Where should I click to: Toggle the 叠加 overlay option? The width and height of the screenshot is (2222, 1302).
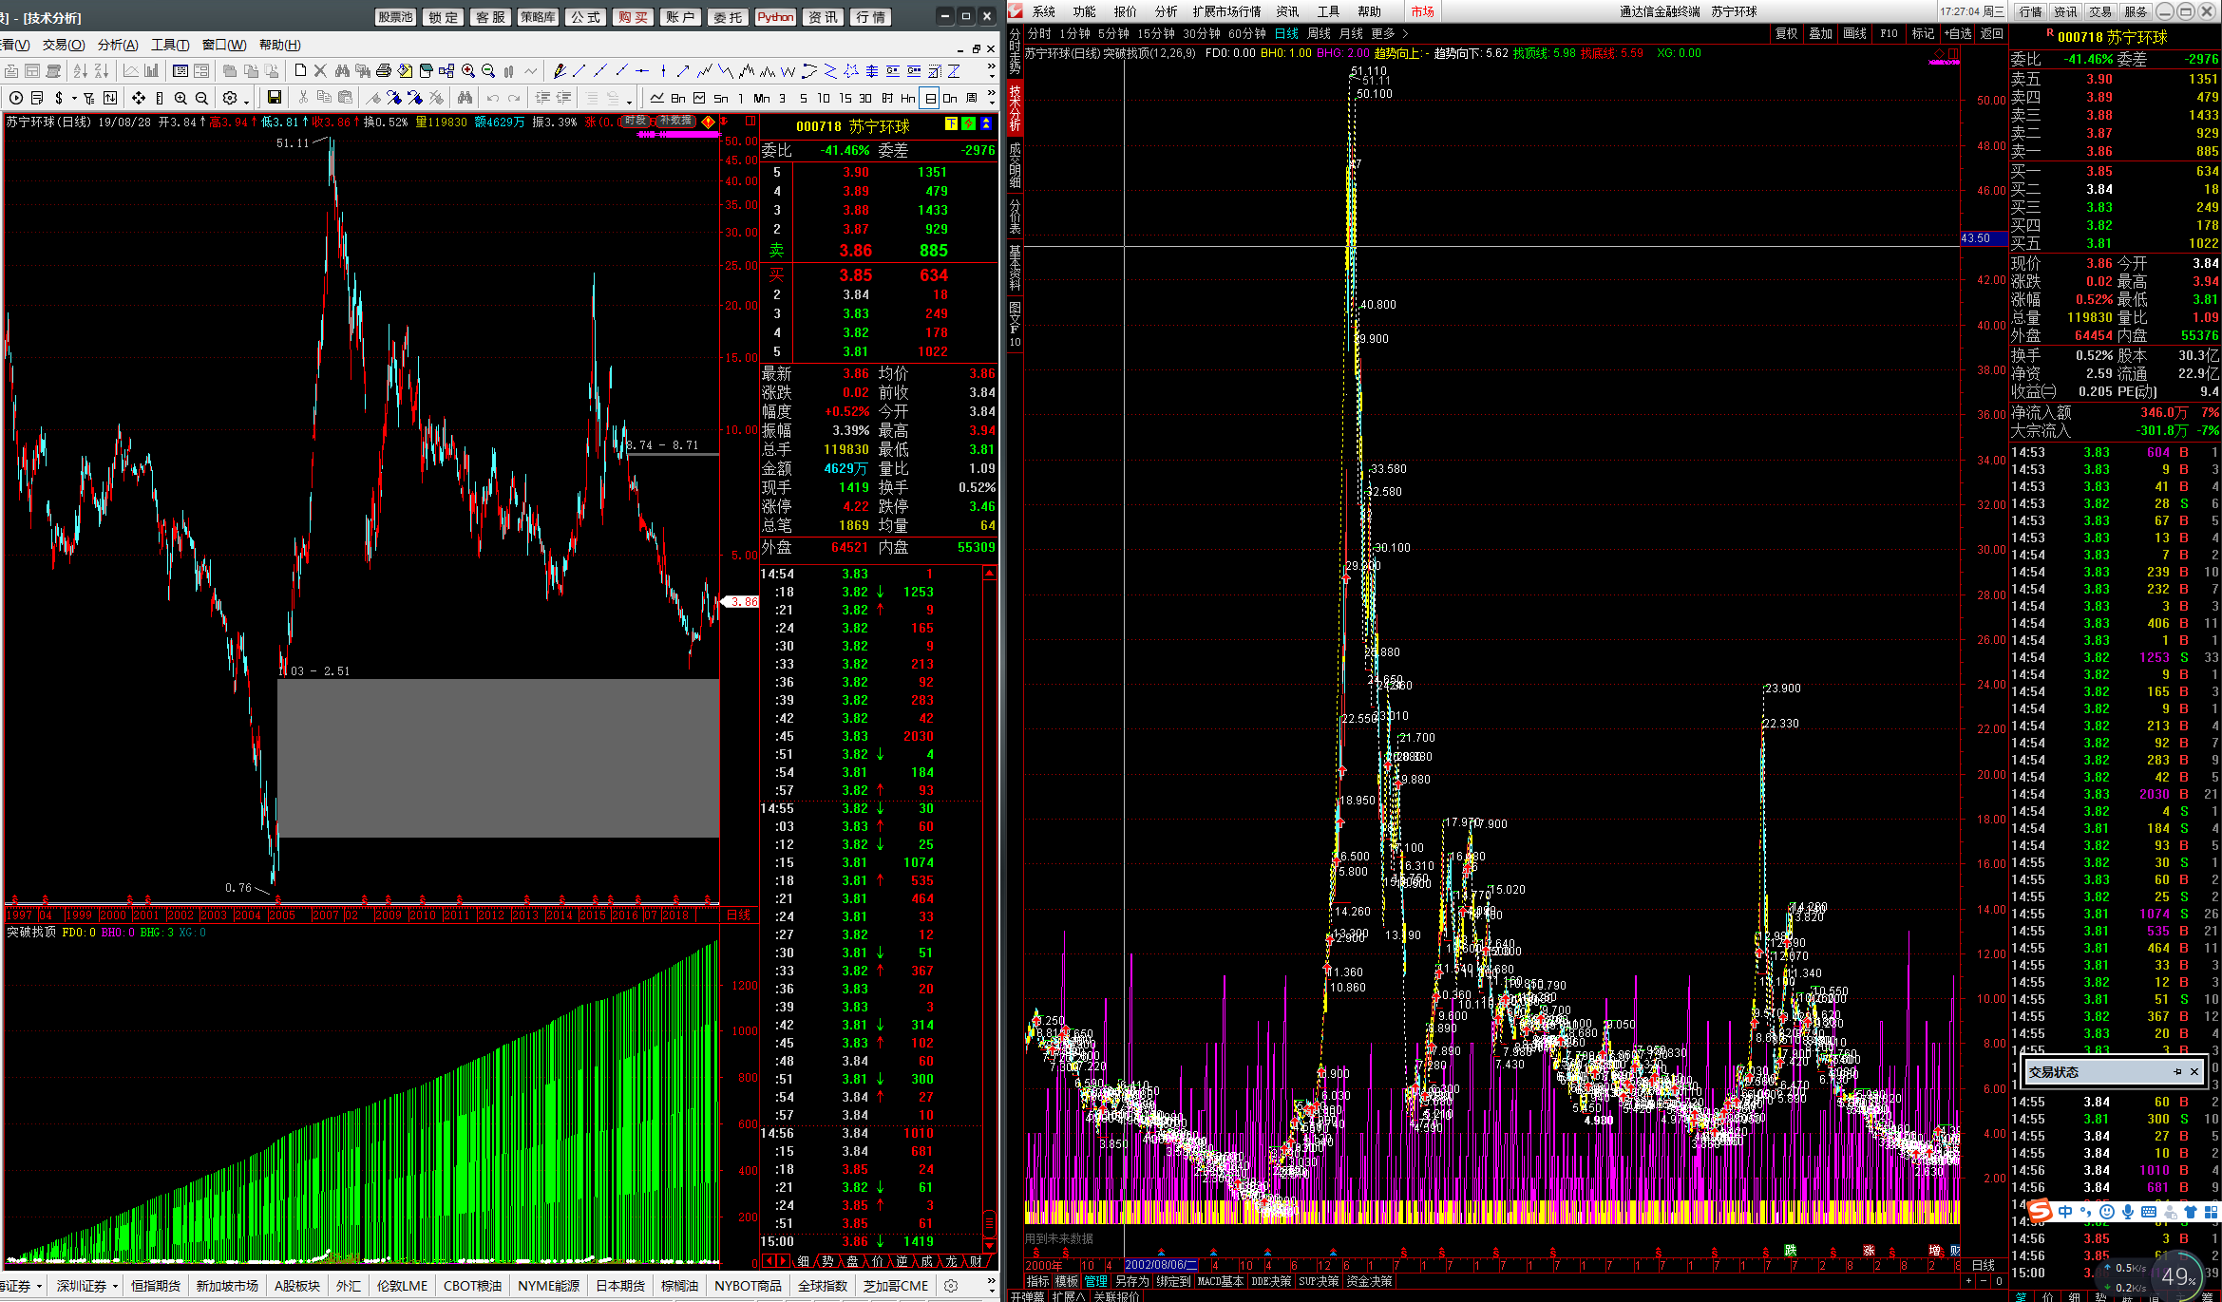tap(1820, 33)
